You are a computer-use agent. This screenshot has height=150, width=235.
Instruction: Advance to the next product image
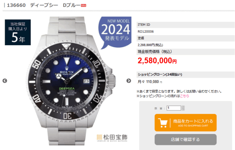click(x=129, y=81)
